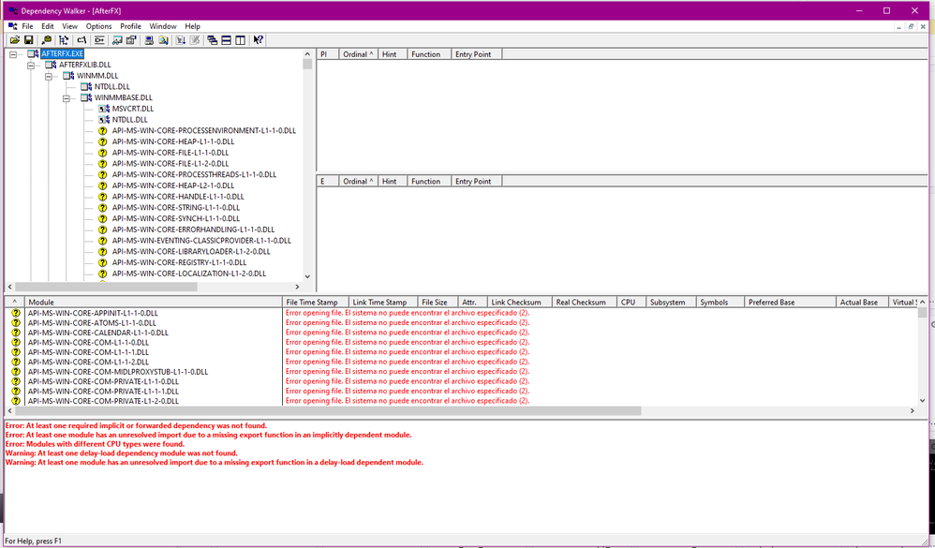Open the Help menu
The height and width of the screenshot is (548, 935).
coord(192,26)
